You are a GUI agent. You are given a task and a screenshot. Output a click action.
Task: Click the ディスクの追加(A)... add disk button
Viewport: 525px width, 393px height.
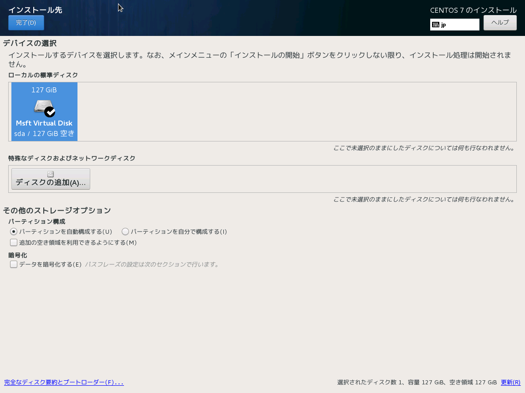pos(51,179)
